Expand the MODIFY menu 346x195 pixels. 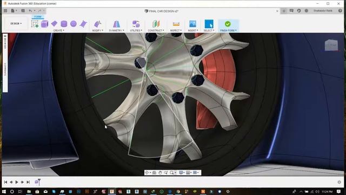[x=97, y=30]
